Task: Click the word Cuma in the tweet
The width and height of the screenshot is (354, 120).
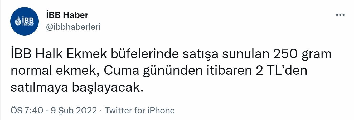Action: pyautogui.click(x=122, y=71)
